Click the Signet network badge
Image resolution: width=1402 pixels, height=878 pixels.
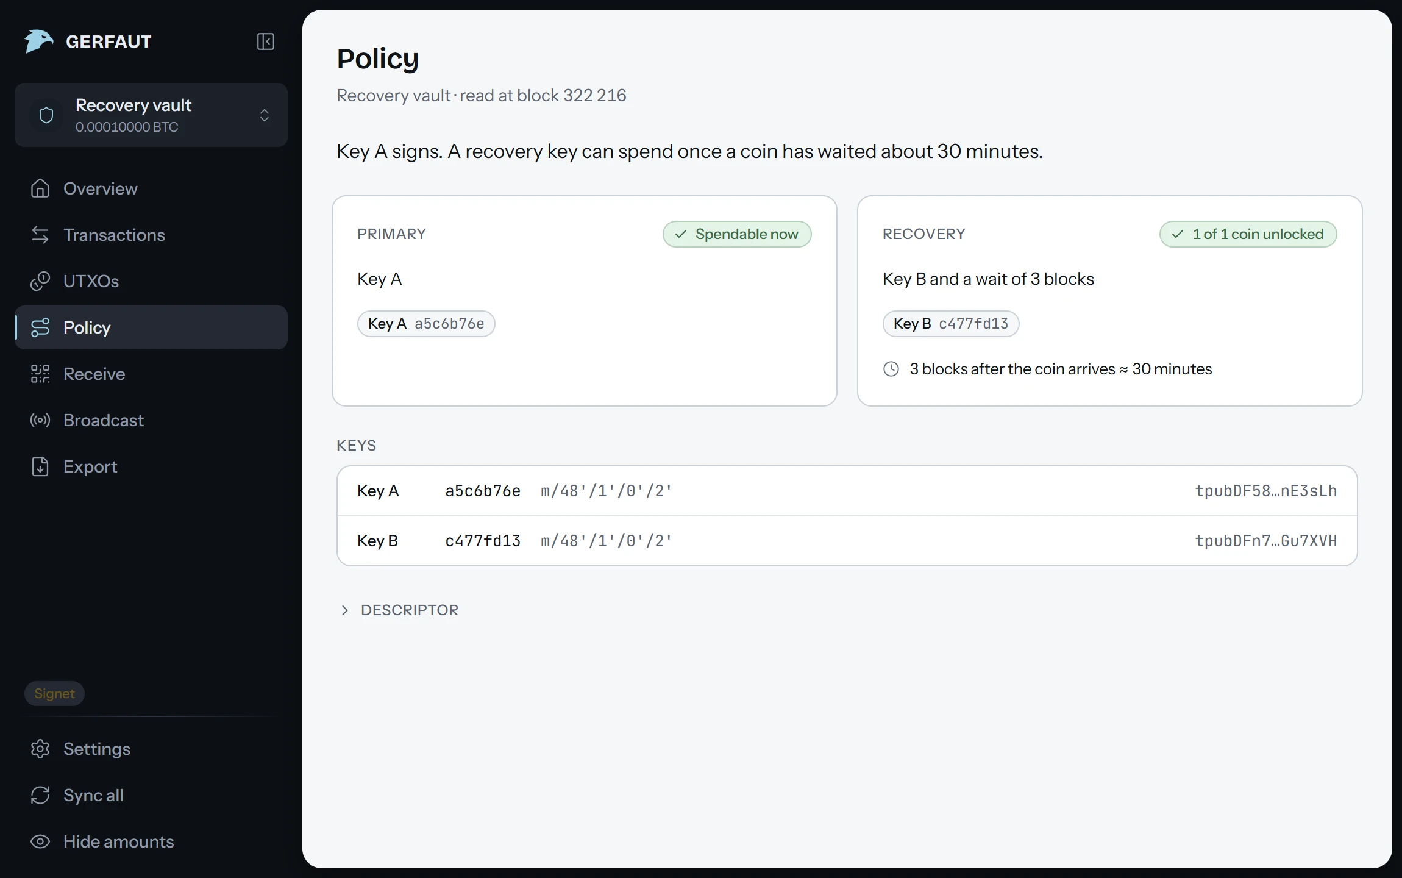(x=54, y=693)
